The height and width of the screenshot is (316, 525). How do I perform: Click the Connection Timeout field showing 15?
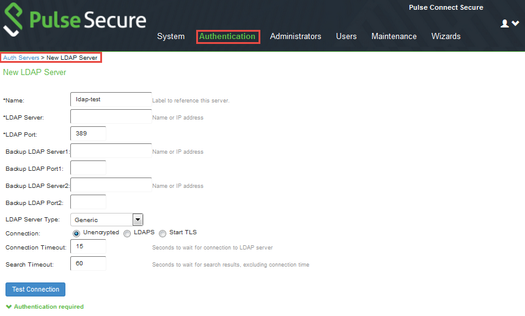(88, 246)
